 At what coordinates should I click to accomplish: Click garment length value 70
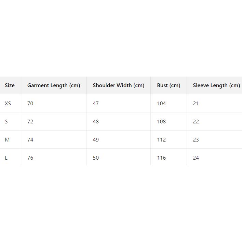point(30,104)
